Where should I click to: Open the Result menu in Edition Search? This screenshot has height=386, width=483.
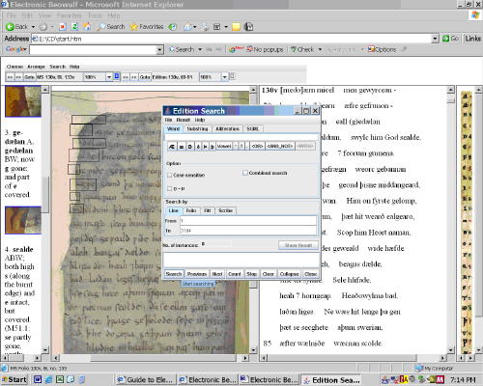[x=184, y=120]
